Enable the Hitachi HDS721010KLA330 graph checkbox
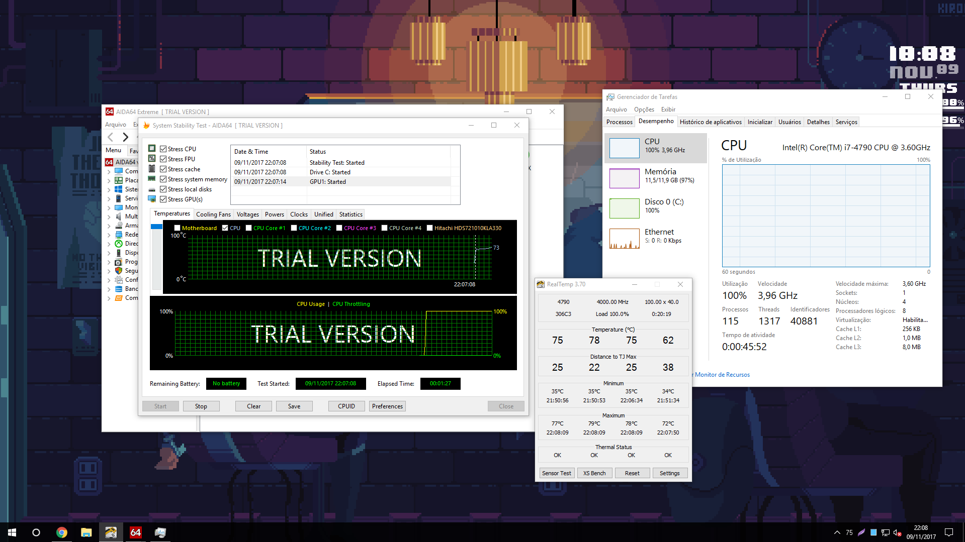 pyautogui.click(x=429, y=228)
